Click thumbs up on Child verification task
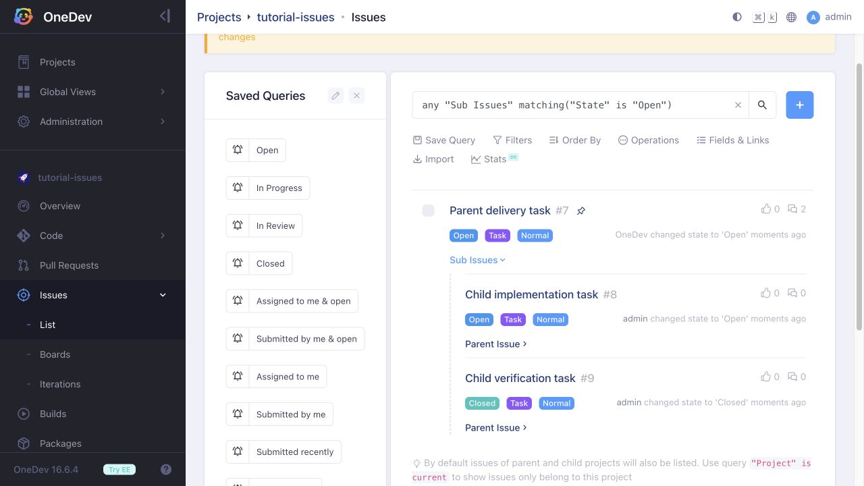864x486 pixels. point(765,377)
